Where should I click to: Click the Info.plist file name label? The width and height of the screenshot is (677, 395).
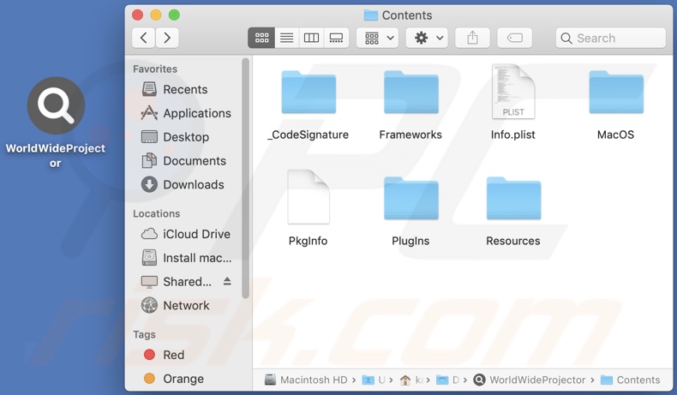coord(513,135)
